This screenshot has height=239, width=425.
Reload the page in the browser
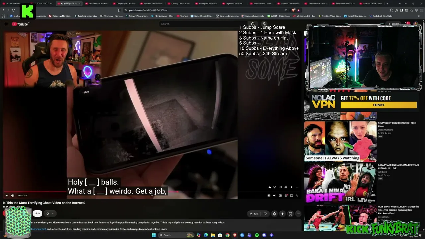[13, 10]
